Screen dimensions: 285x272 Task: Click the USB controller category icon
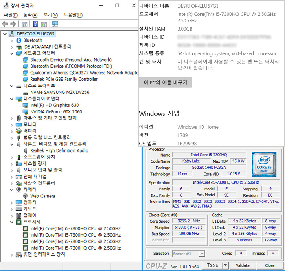(x=18, y=138)
